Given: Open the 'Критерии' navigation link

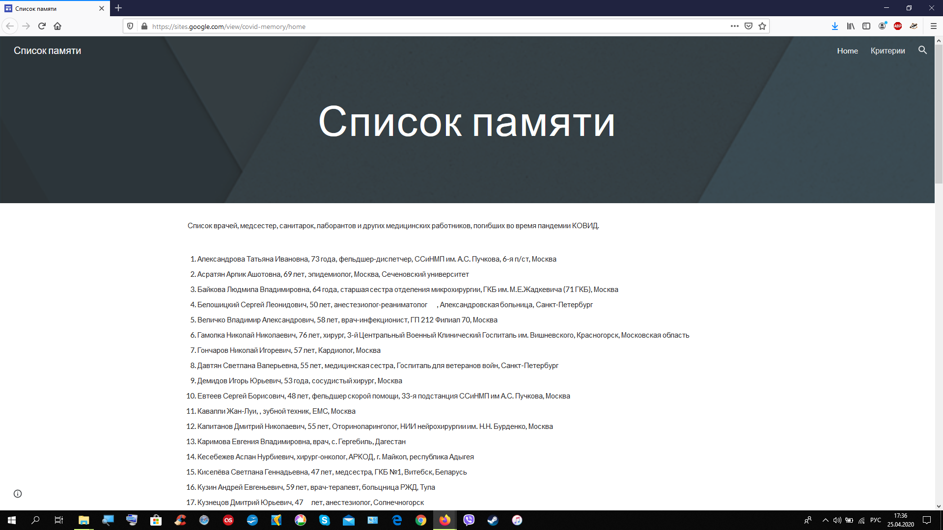Looking at the screenshot, I should [888, 51].
